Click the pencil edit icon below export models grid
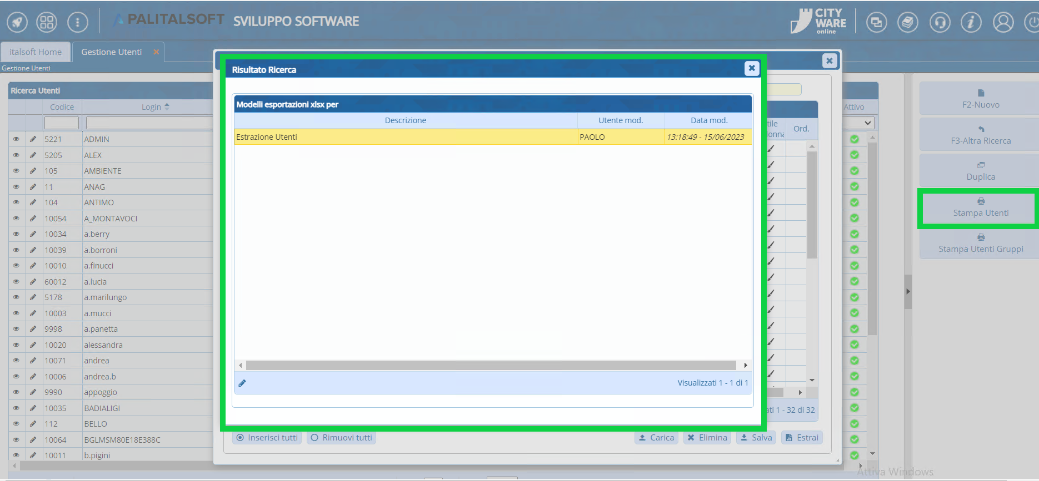This screenshot has width=1039, height=481. pos(242,383)
